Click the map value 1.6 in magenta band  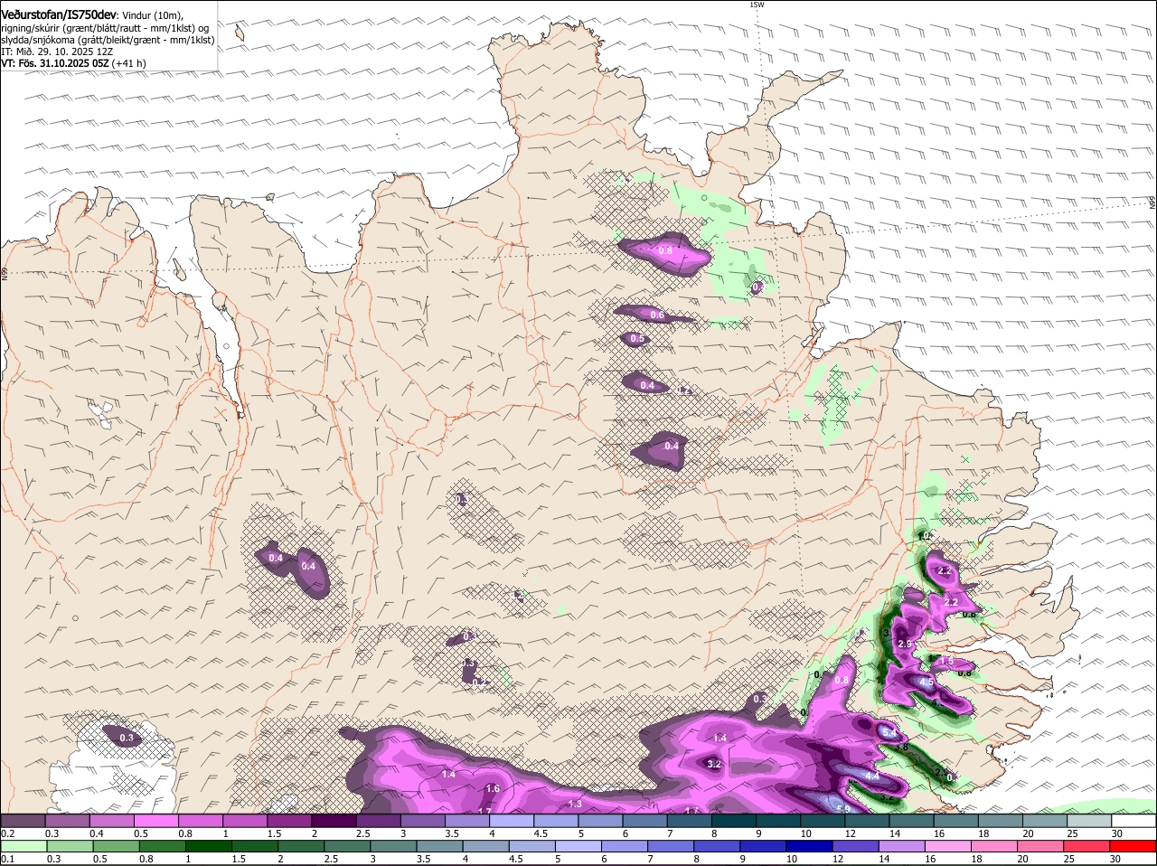coord(493,789)
